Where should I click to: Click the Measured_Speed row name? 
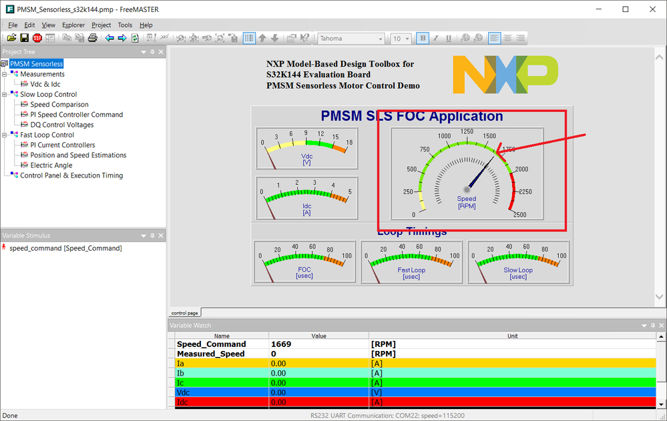click(210, 354)
